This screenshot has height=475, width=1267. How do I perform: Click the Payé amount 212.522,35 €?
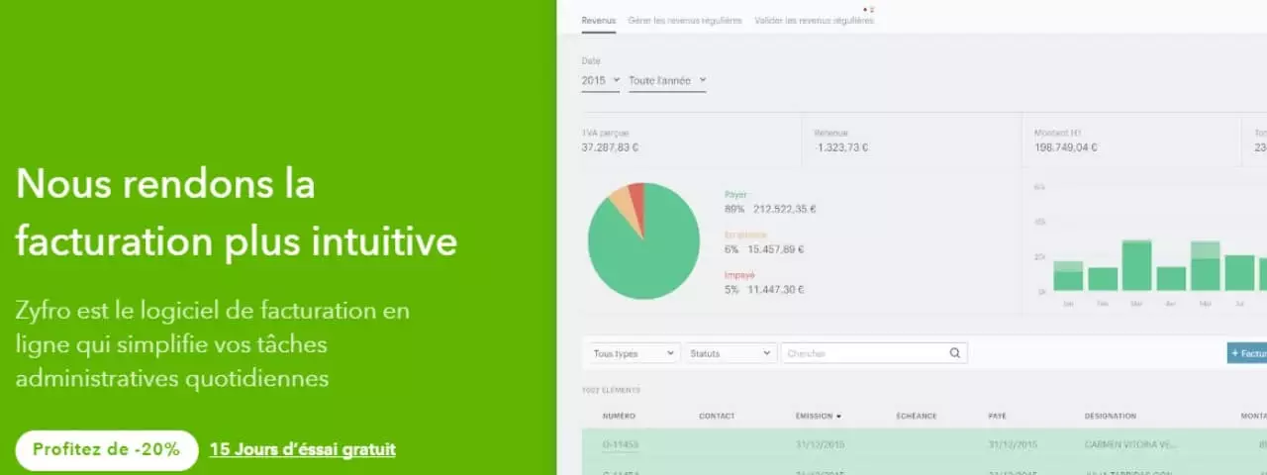pyautogui.click(x=784, y=209)
